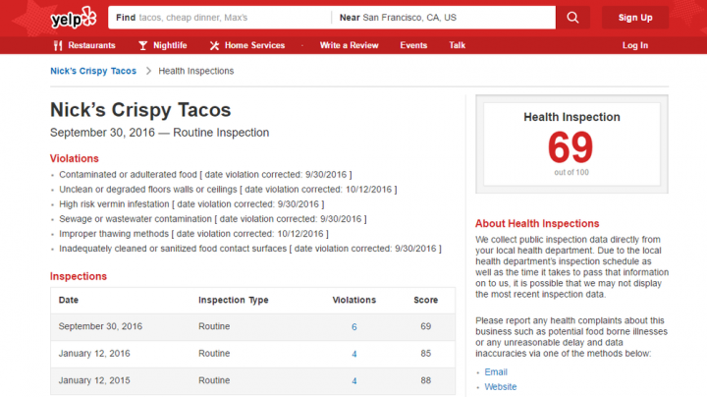Follow the Nick's Crispy Tacos breadcrumb link
The height and width of the screenshot is (397, 707).
click(x=93, y=71)
